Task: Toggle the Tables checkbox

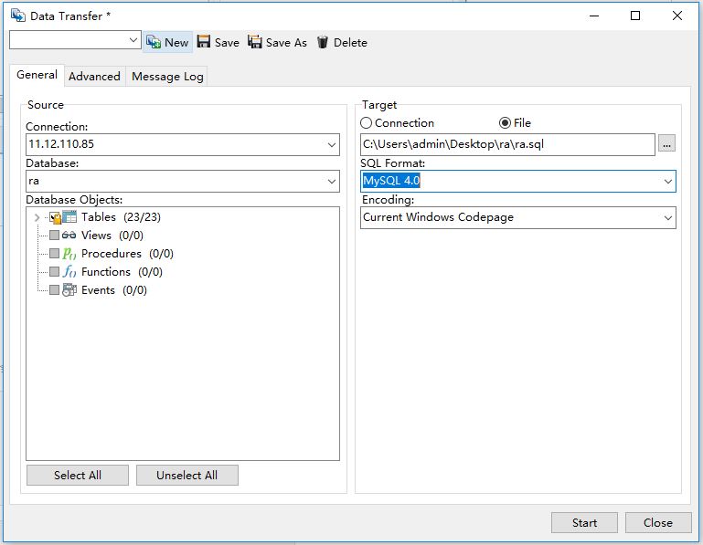Action: pyautogui.click(x=55, y=217)
